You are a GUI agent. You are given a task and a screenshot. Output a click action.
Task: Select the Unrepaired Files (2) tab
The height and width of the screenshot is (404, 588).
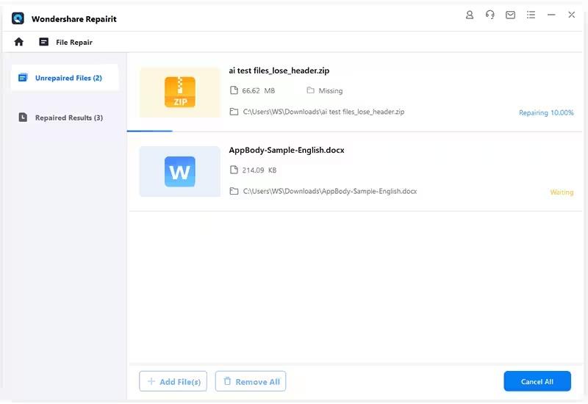(65, 78)
